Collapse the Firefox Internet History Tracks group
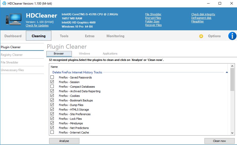The image size is (237, 145). (227, 72)
